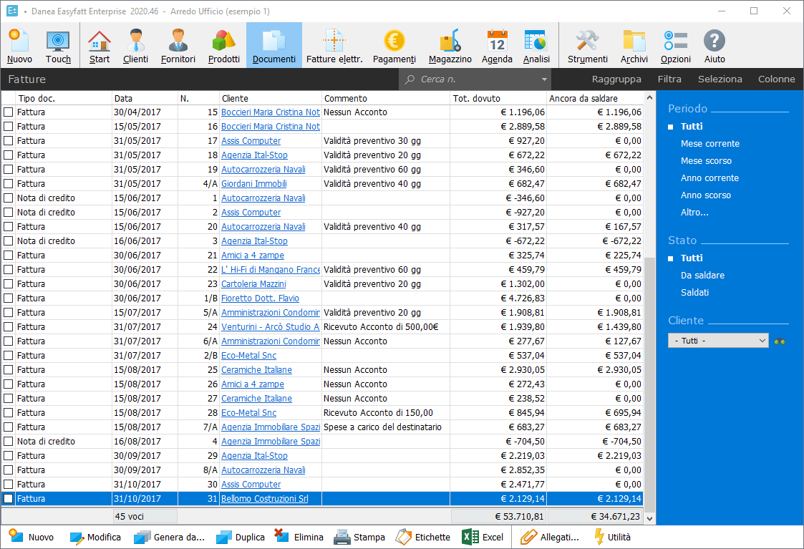Check the box for Fattura number 15

tap(9, 112)
